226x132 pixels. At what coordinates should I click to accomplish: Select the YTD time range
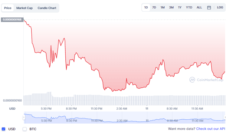[189, 8]
